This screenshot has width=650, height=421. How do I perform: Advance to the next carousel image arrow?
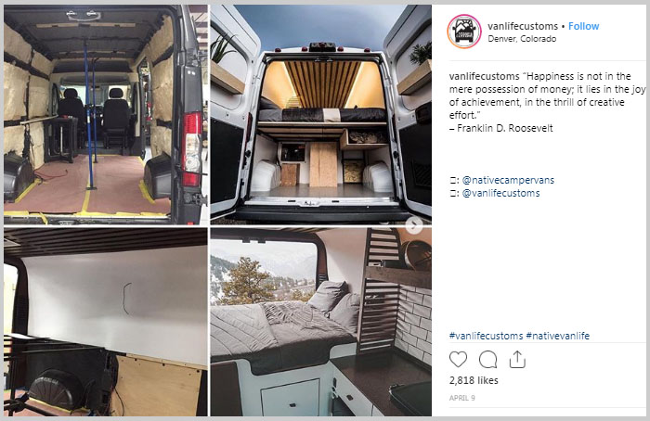(x=414, y=225)
